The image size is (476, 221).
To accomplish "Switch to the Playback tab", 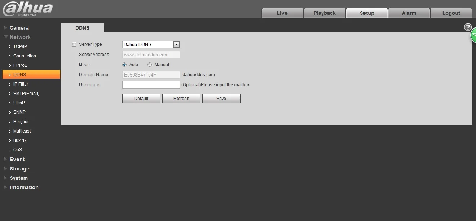I will 325,13.
